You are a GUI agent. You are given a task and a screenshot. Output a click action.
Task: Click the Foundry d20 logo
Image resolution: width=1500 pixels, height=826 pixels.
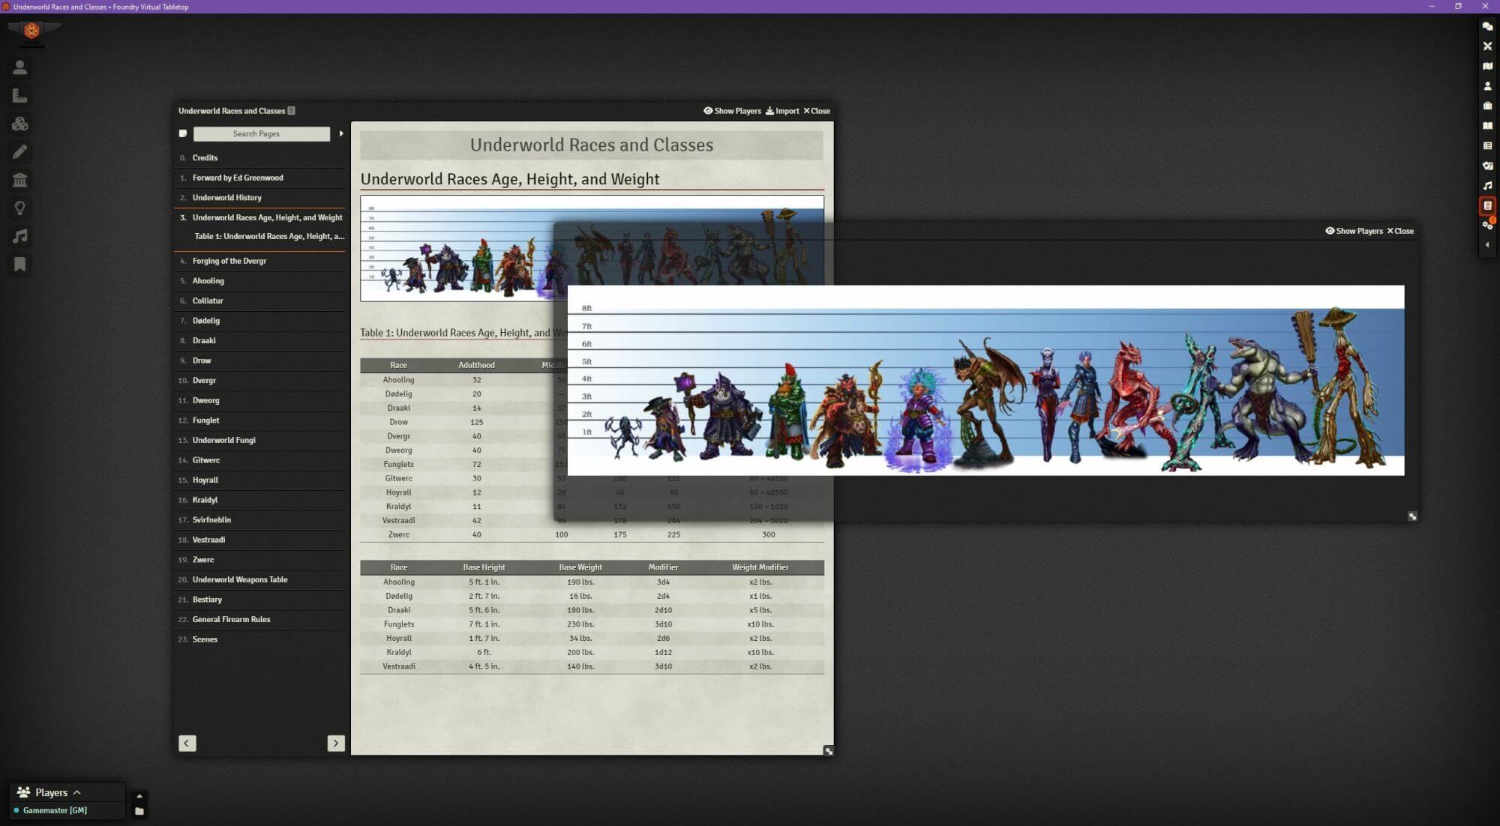(31, 31)
